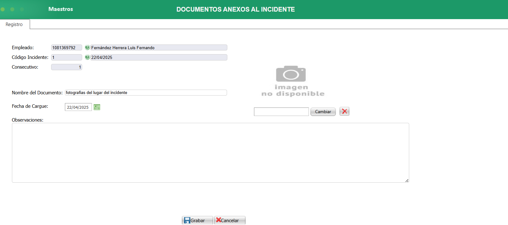The width and height of the screenshot is (508, 225).
Task: Click the Consecutivo label
Action: coord(25,67)
